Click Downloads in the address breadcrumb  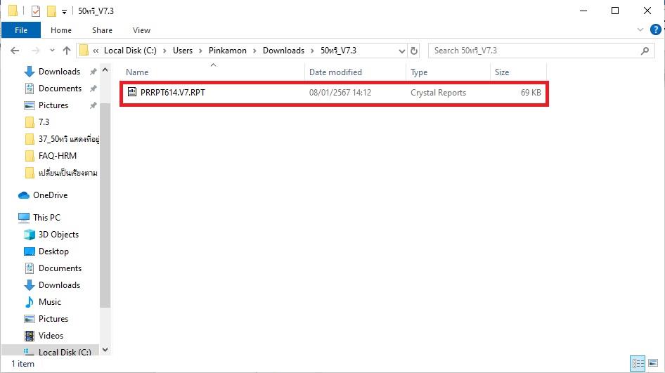coord(283,51)
